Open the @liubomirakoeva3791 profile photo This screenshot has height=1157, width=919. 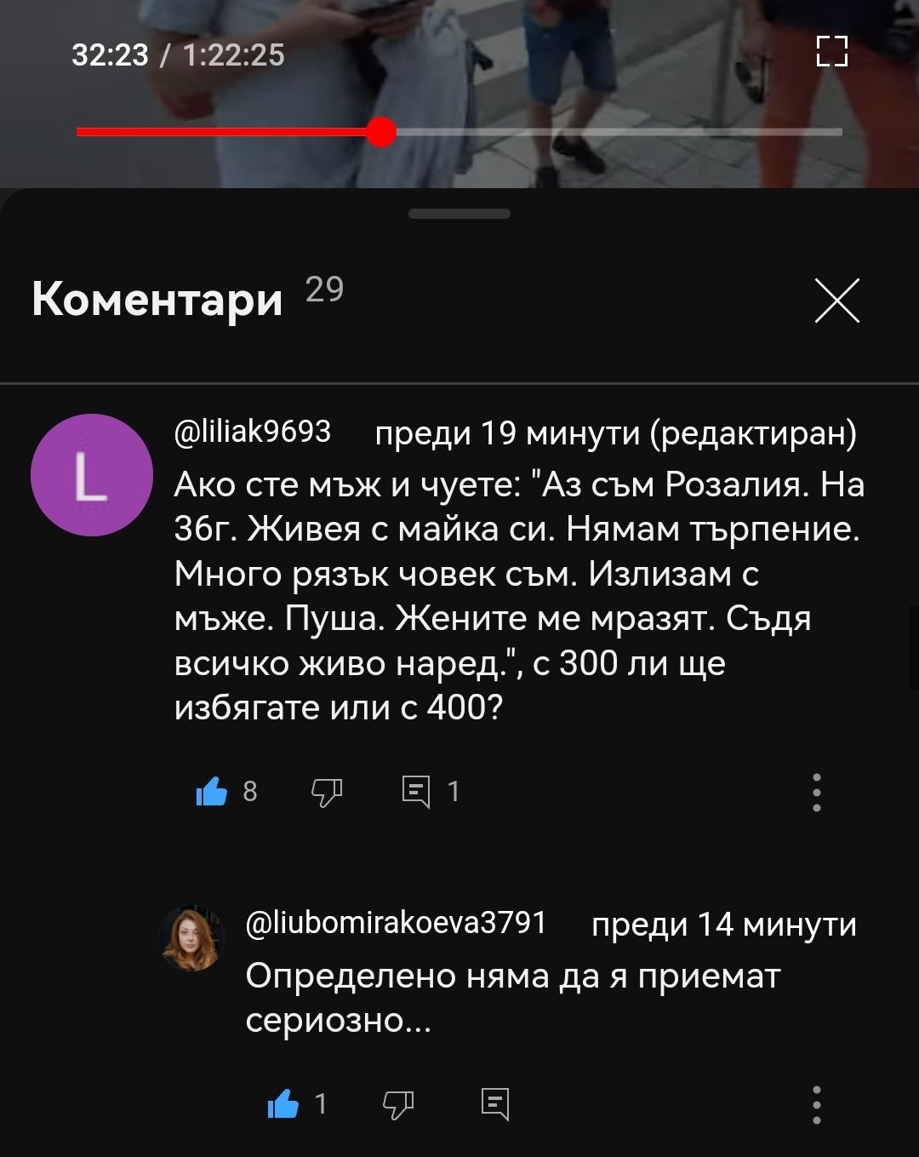(191, 938)
